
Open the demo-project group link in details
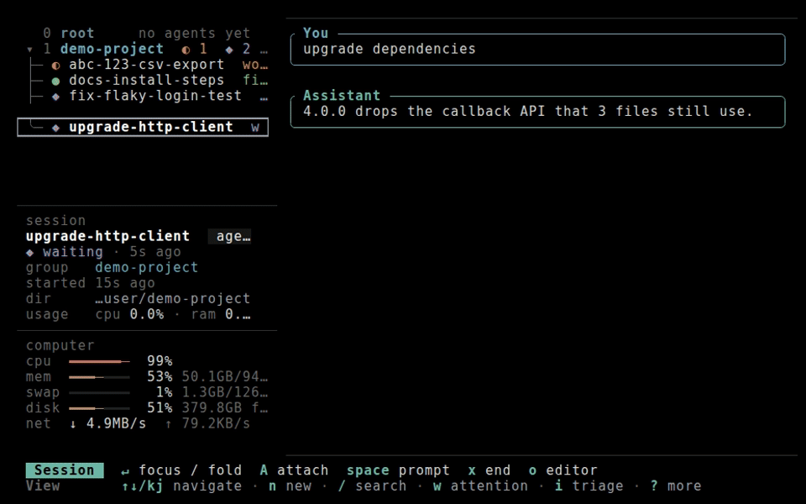coord(146,267)
